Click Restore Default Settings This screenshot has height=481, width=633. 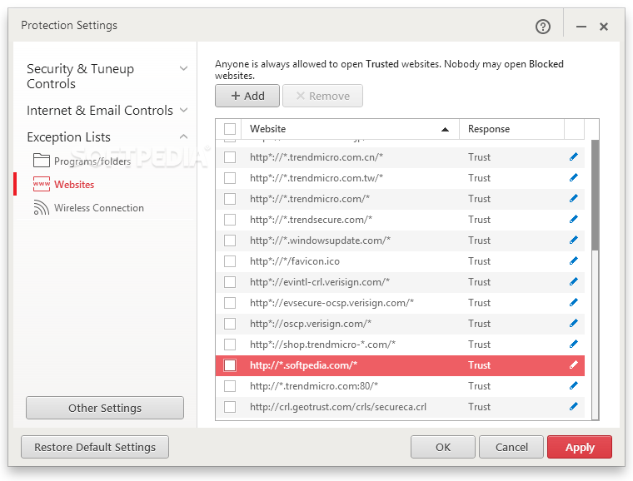point(95,447)
